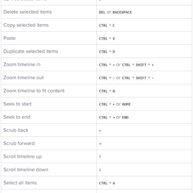Click the "Seek to start" action text

click(17, 104)
